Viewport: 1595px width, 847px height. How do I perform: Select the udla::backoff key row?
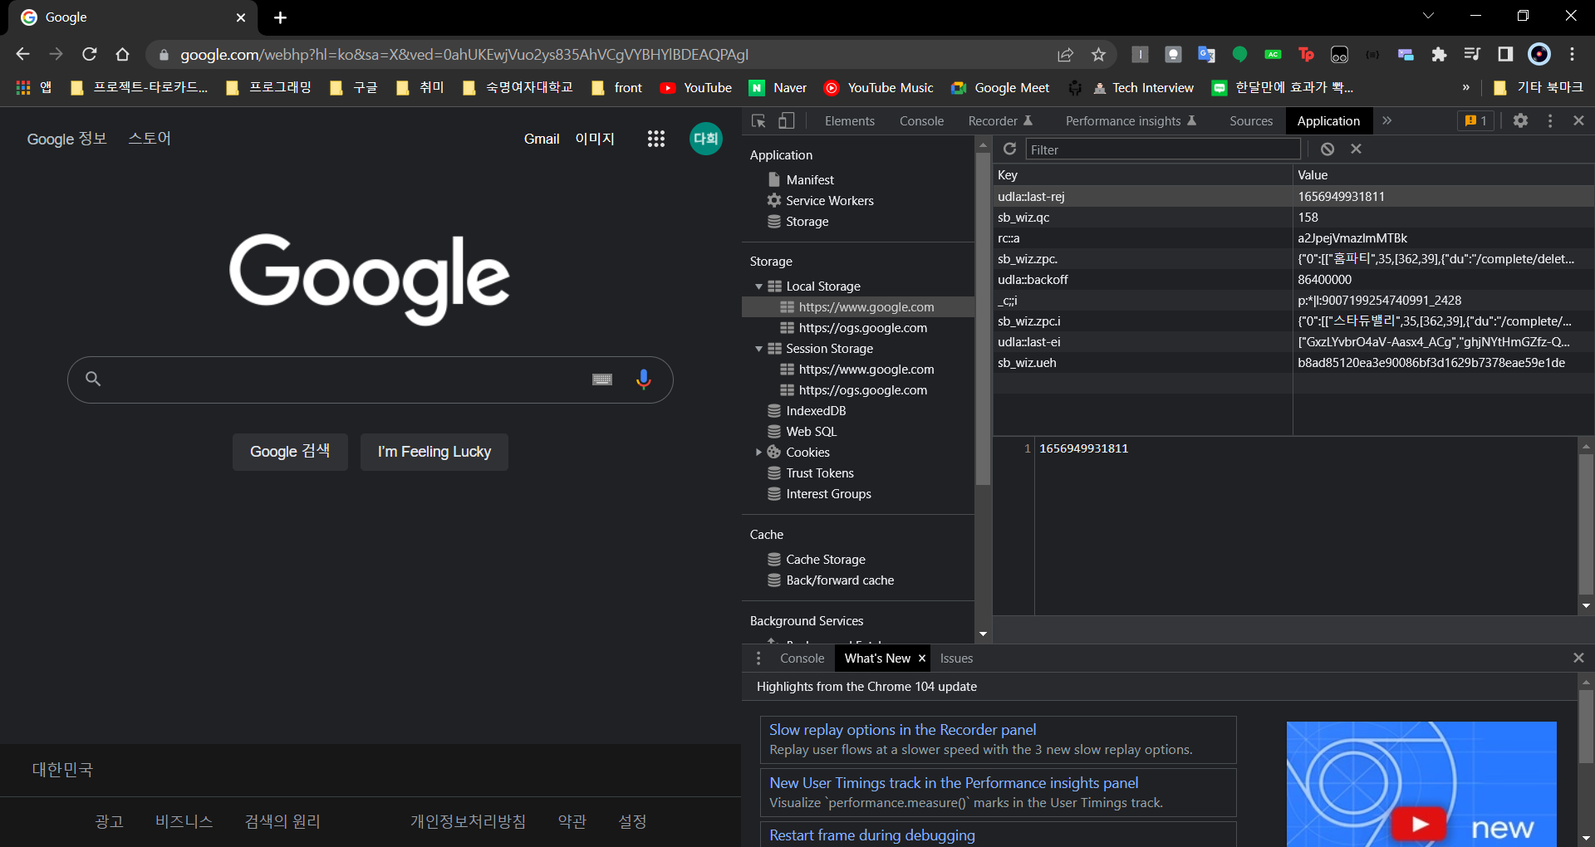1293,280
